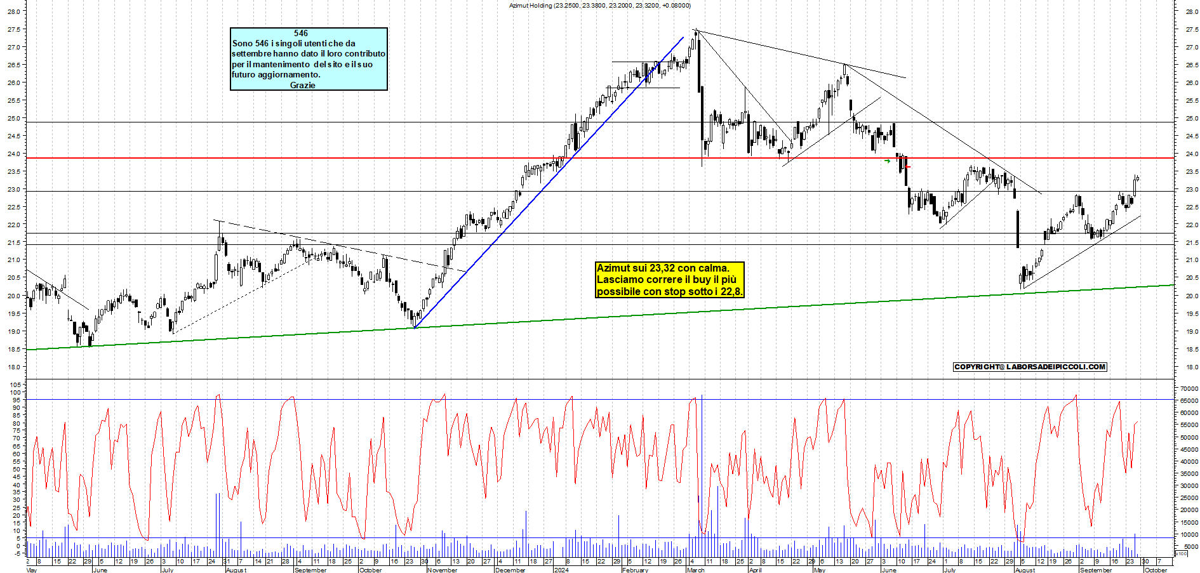Click the COPYRIGHT@ LABORSADEIPICCOLI.COM label
This screenshot has width=1200, height=573.
pos(1030,367)
